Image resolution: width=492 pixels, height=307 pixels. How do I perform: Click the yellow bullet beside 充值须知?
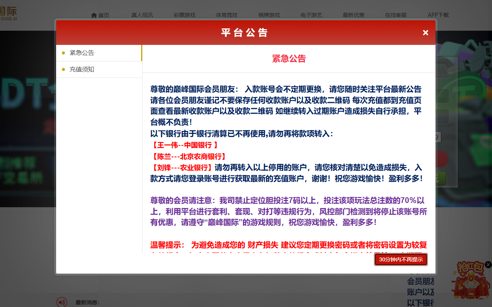(63, 69)
